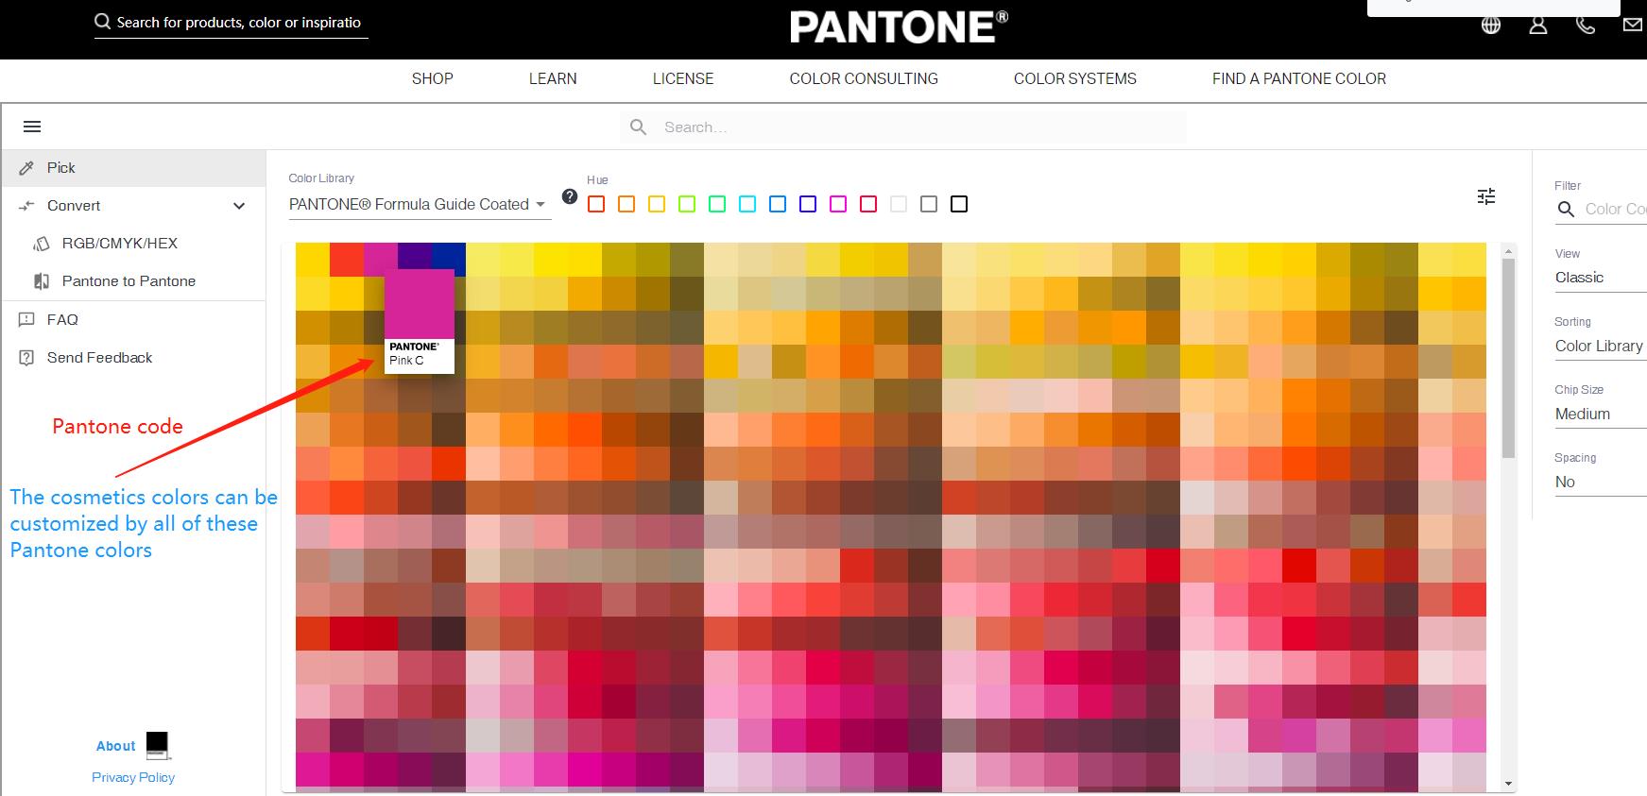This screenshot has width=1647, height=796.
Task: Click the envelope mail icon
Action: [1633, 25]
